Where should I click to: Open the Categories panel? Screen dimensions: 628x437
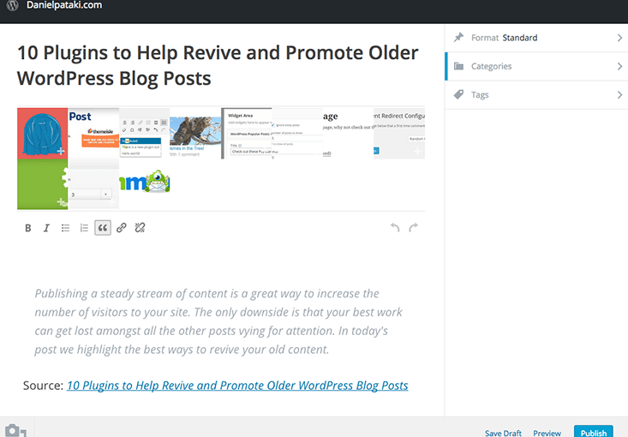tap(536, 66)
